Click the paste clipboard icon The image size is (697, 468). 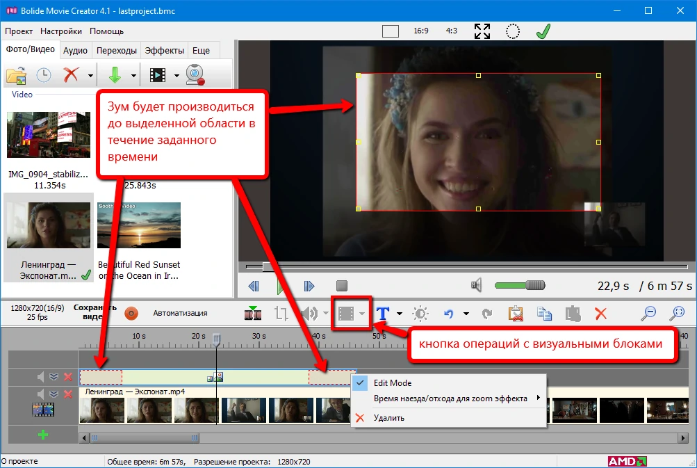573,313
